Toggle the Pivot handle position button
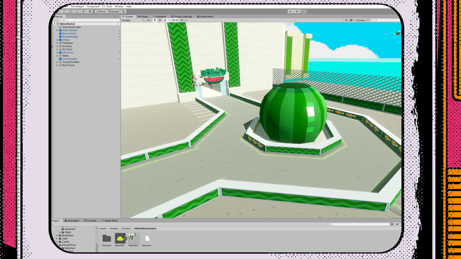Image resolution: width=461 pixels, height=259 pixels. point(102,11)
